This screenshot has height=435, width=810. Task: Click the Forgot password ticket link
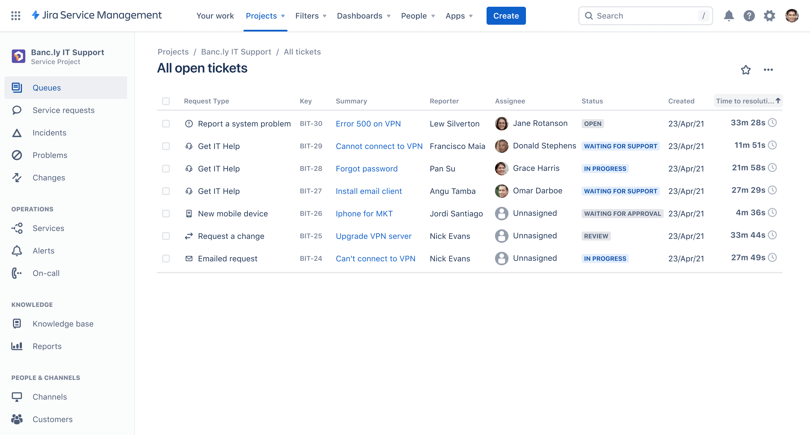(367, 168)
